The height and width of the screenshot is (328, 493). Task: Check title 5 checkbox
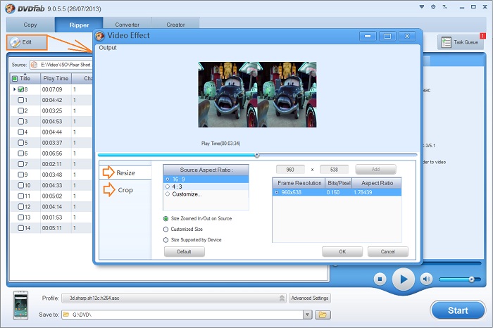point(20,143)
